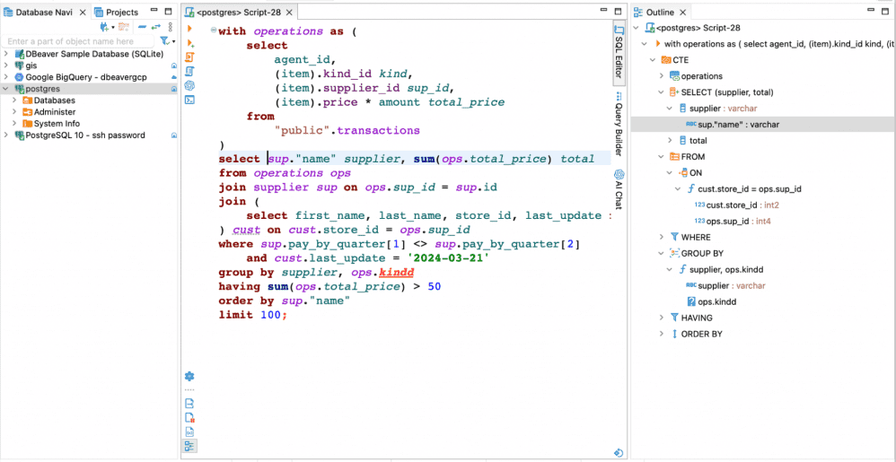This screenshot has height=462, width=896.
Task: Switch to the Projects tab
Action: 117,12
